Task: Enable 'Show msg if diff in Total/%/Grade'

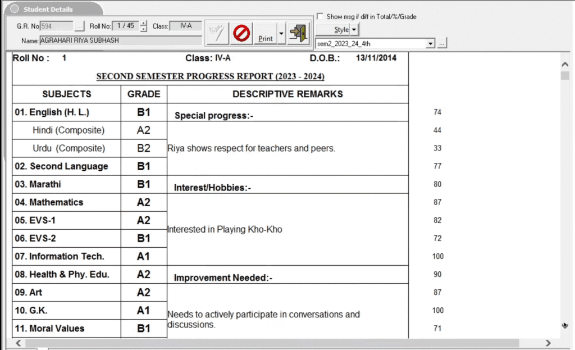Action: click(x=320, y=16)
